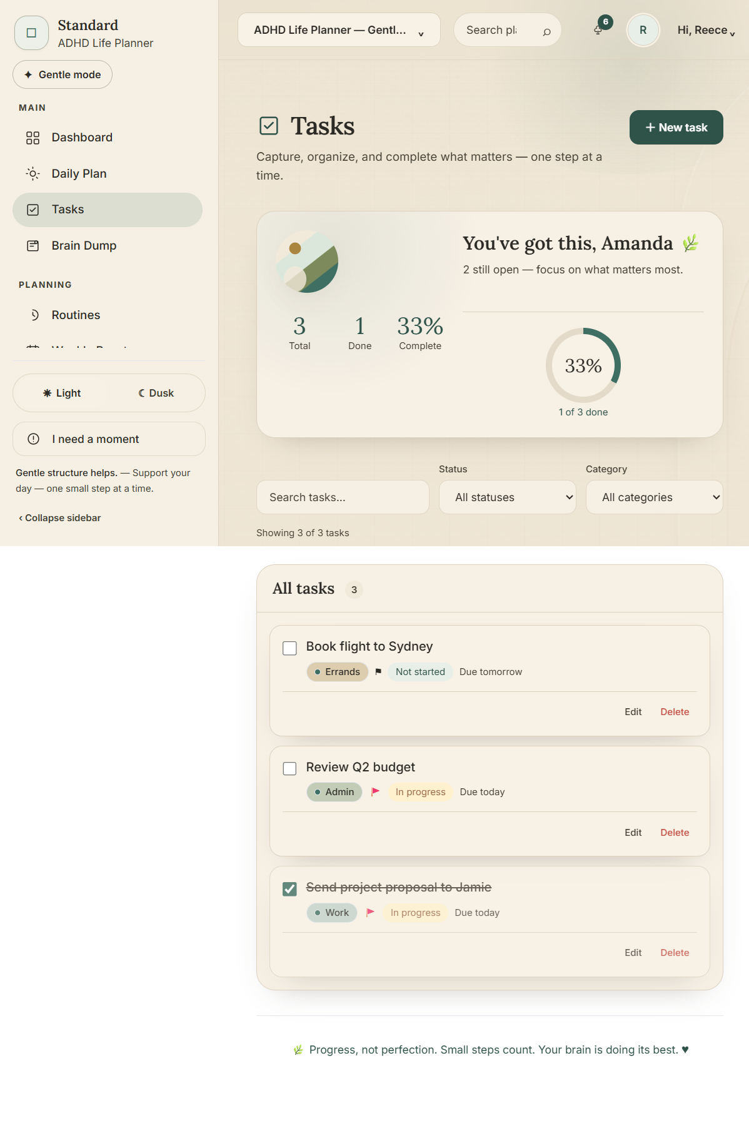
Task: Click the Brain Dump notepad icon
Action: [33, 246]
